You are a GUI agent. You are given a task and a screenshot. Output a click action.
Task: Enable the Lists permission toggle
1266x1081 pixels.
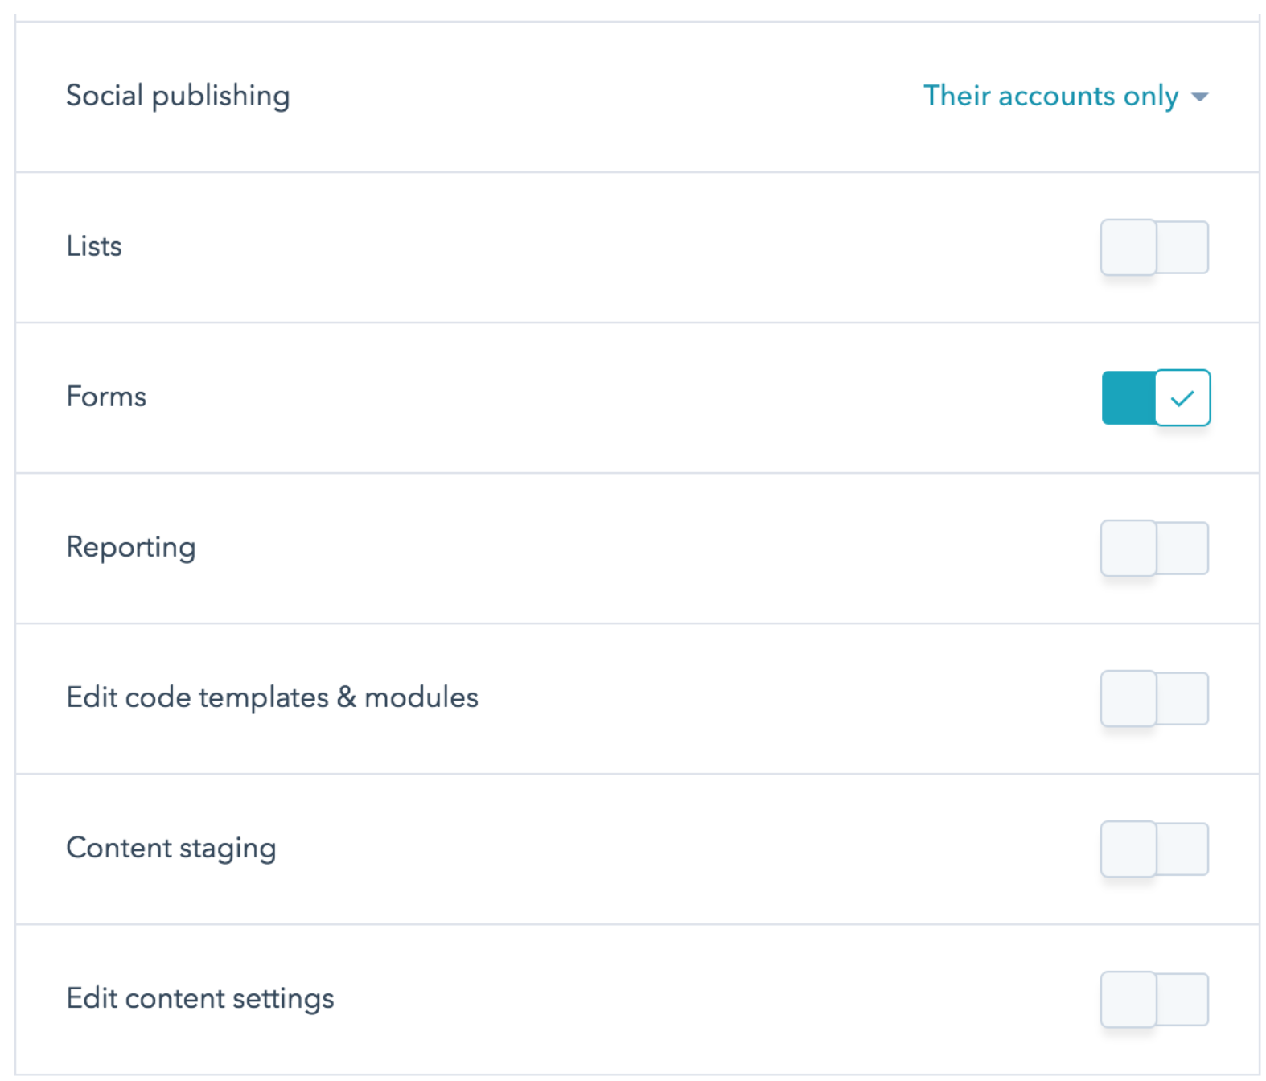(1154, 247)
